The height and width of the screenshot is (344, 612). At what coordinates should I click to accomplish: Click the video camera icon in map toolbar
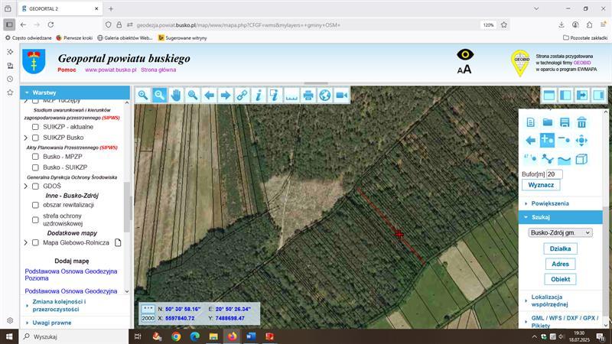[341, 95]
